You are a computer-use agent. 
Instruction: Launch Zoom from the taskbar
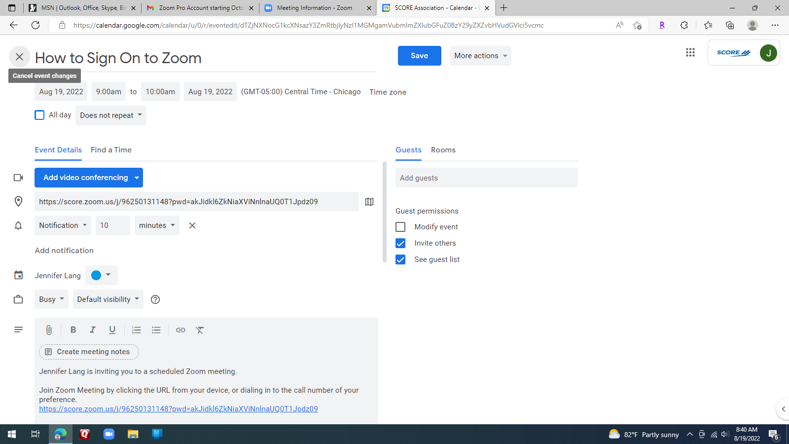(109, 434)
